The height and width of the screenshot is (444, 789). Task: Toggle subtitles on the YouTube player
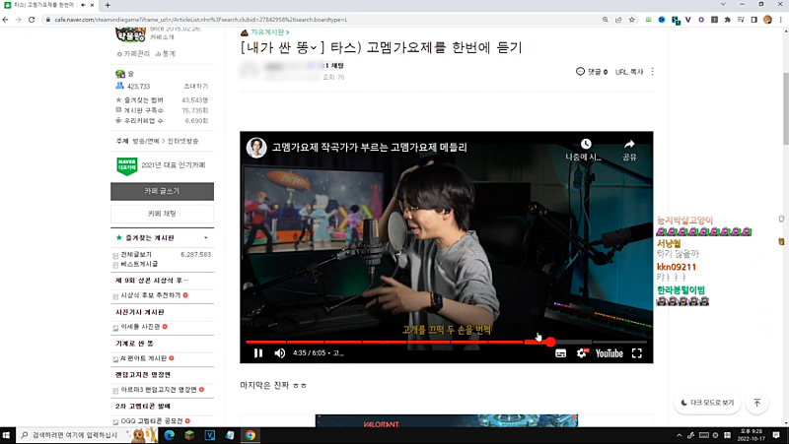point(560,353)
